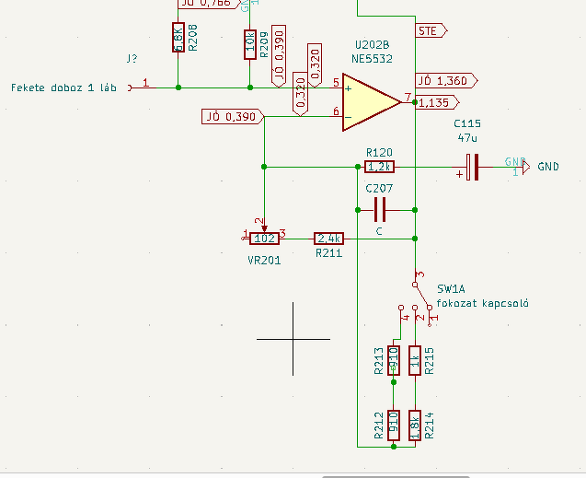Click the VR201 102 potentiometer
586x478 pixels.
pyautogui.click(x=264, y=239)
